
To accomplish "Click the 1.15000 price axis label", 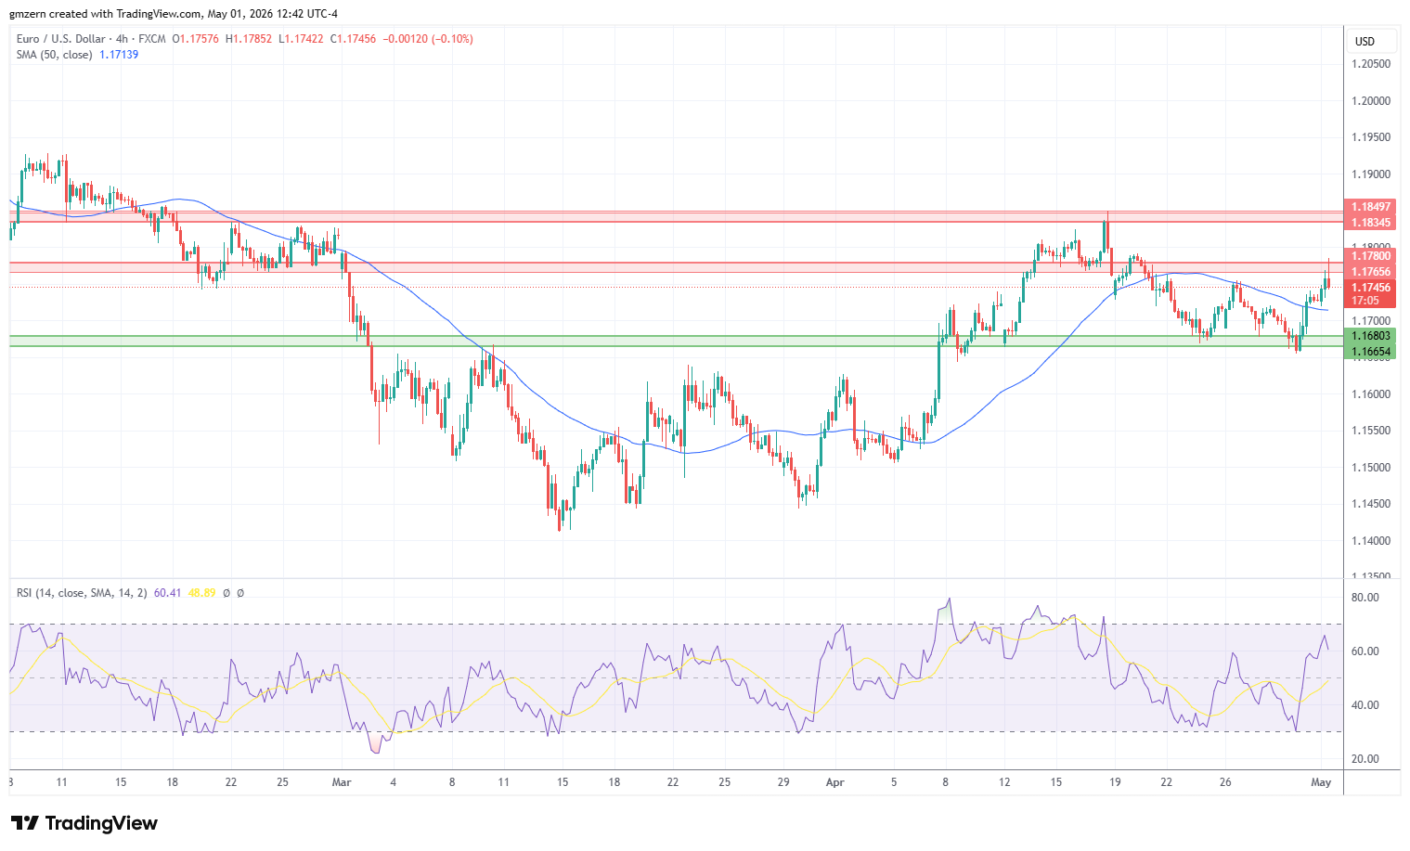I will [x=1371, y=468].
